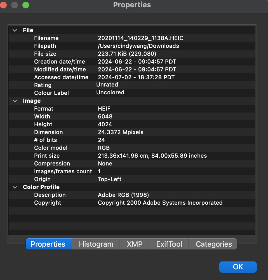
Task: Select the Width value 6048
Action: (x=105, y=116)
